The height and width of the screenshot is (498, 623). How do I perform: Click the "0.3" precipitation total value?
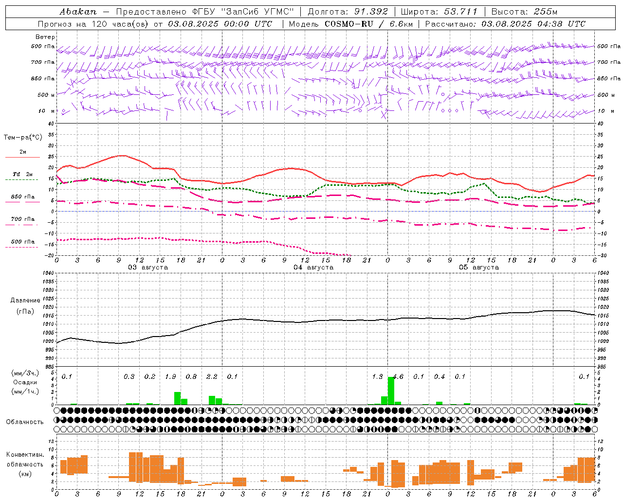(129, 376)
